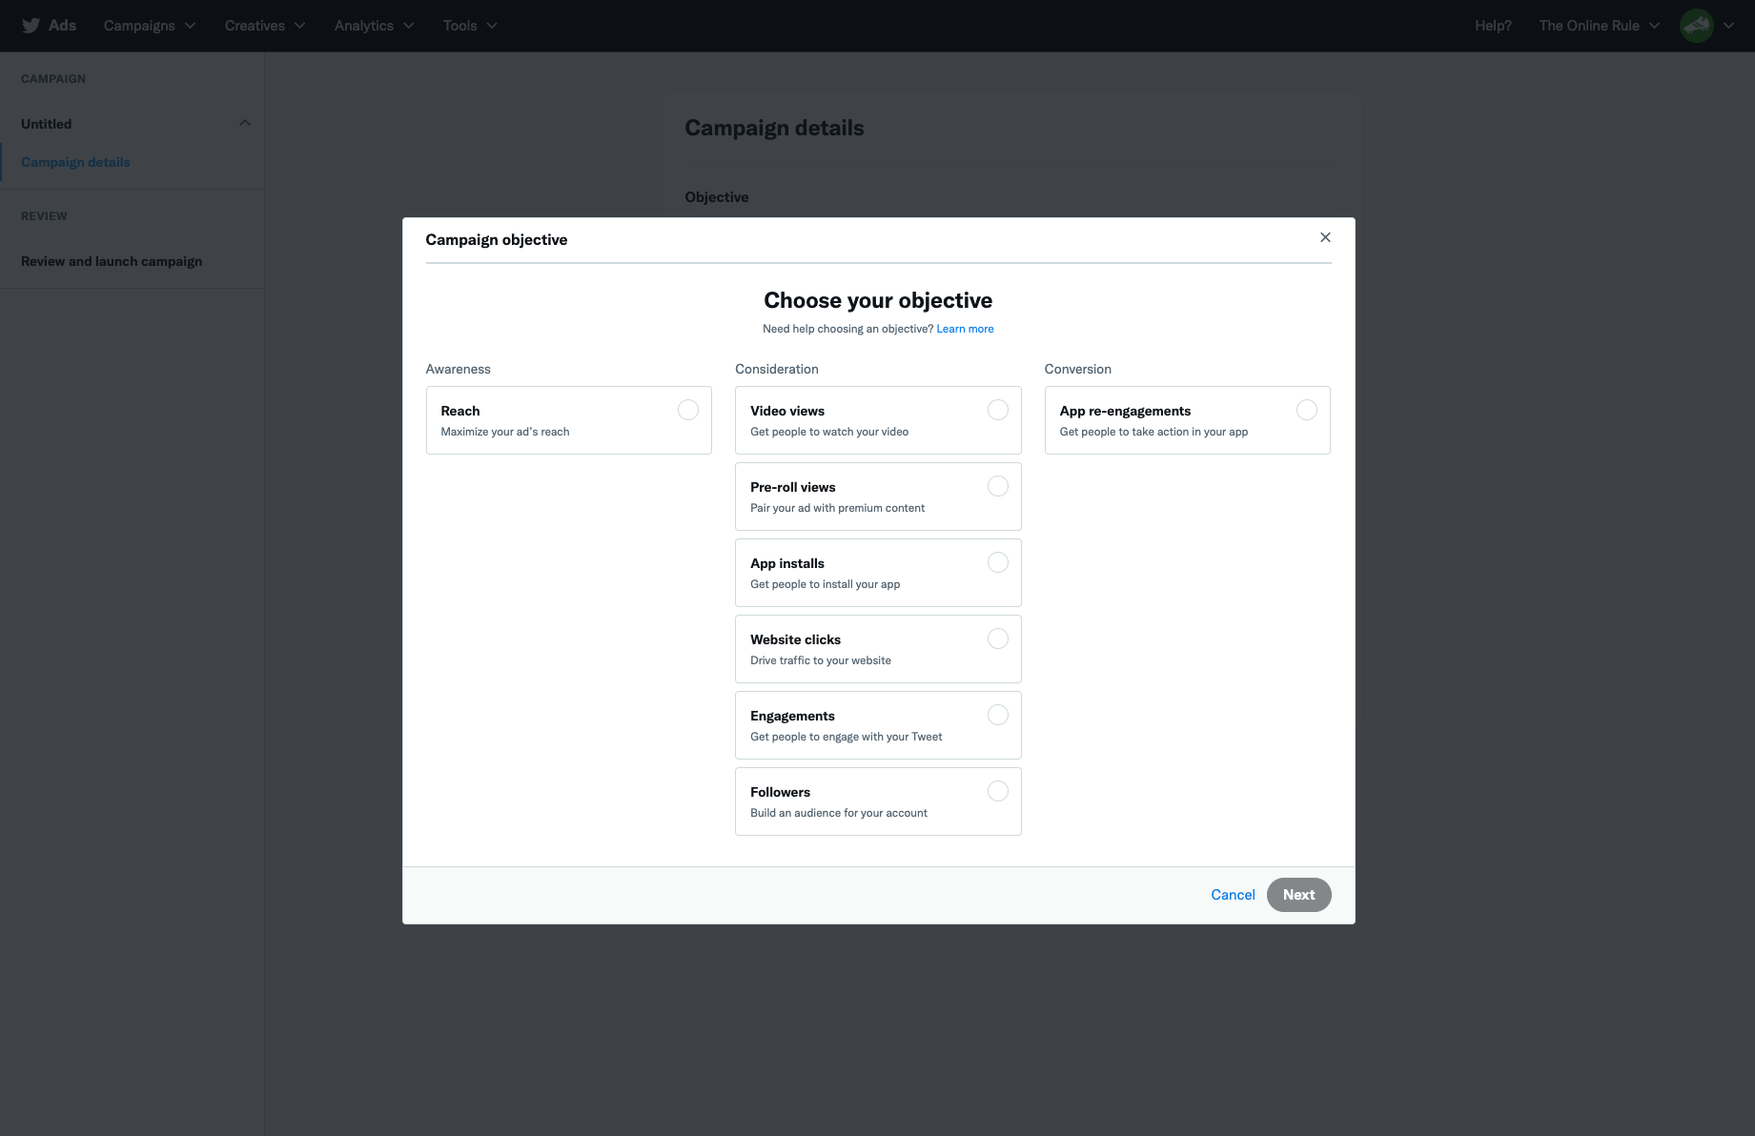Click the App installs card description
The height and width of the screenshot is (1136, 1755).
825,584
